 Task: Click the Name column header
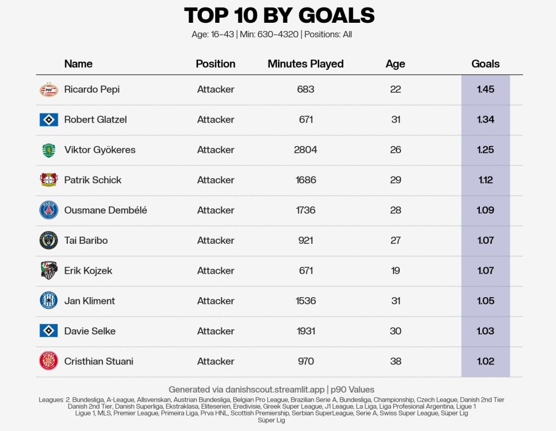[x=78, y=64]
